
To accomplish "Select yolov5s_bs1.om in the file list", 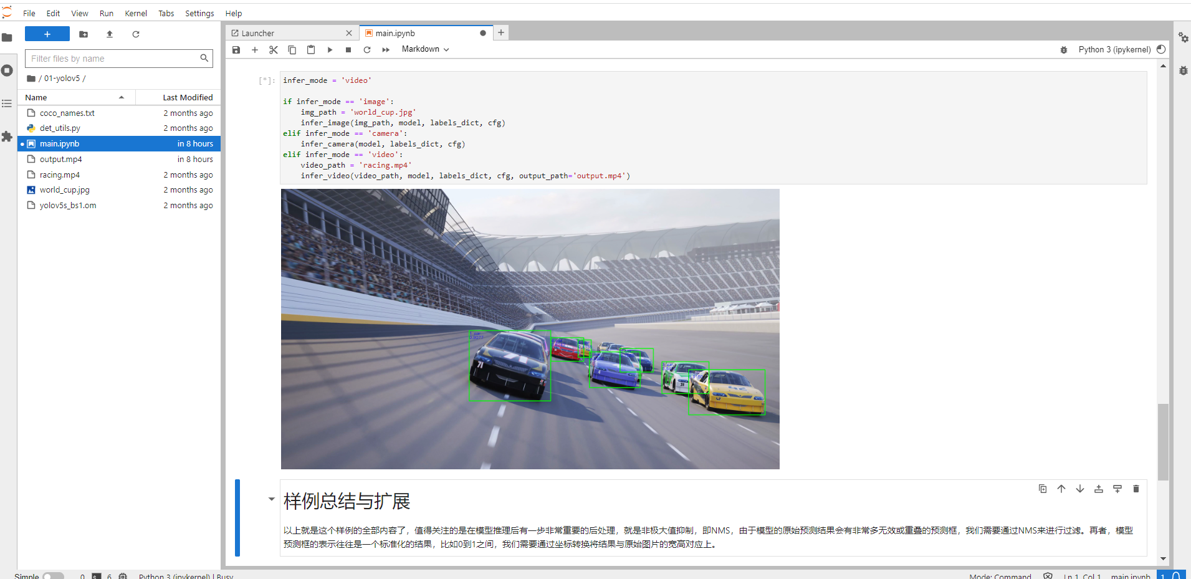I will [119, 205].
